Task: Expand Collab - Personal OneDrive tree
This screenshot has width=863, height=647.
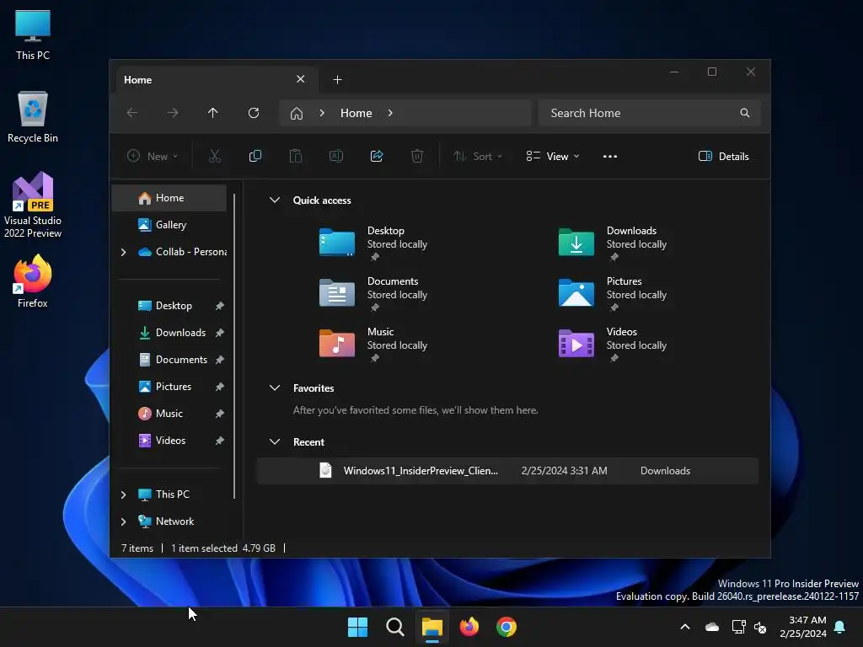Action: point(123,252)
